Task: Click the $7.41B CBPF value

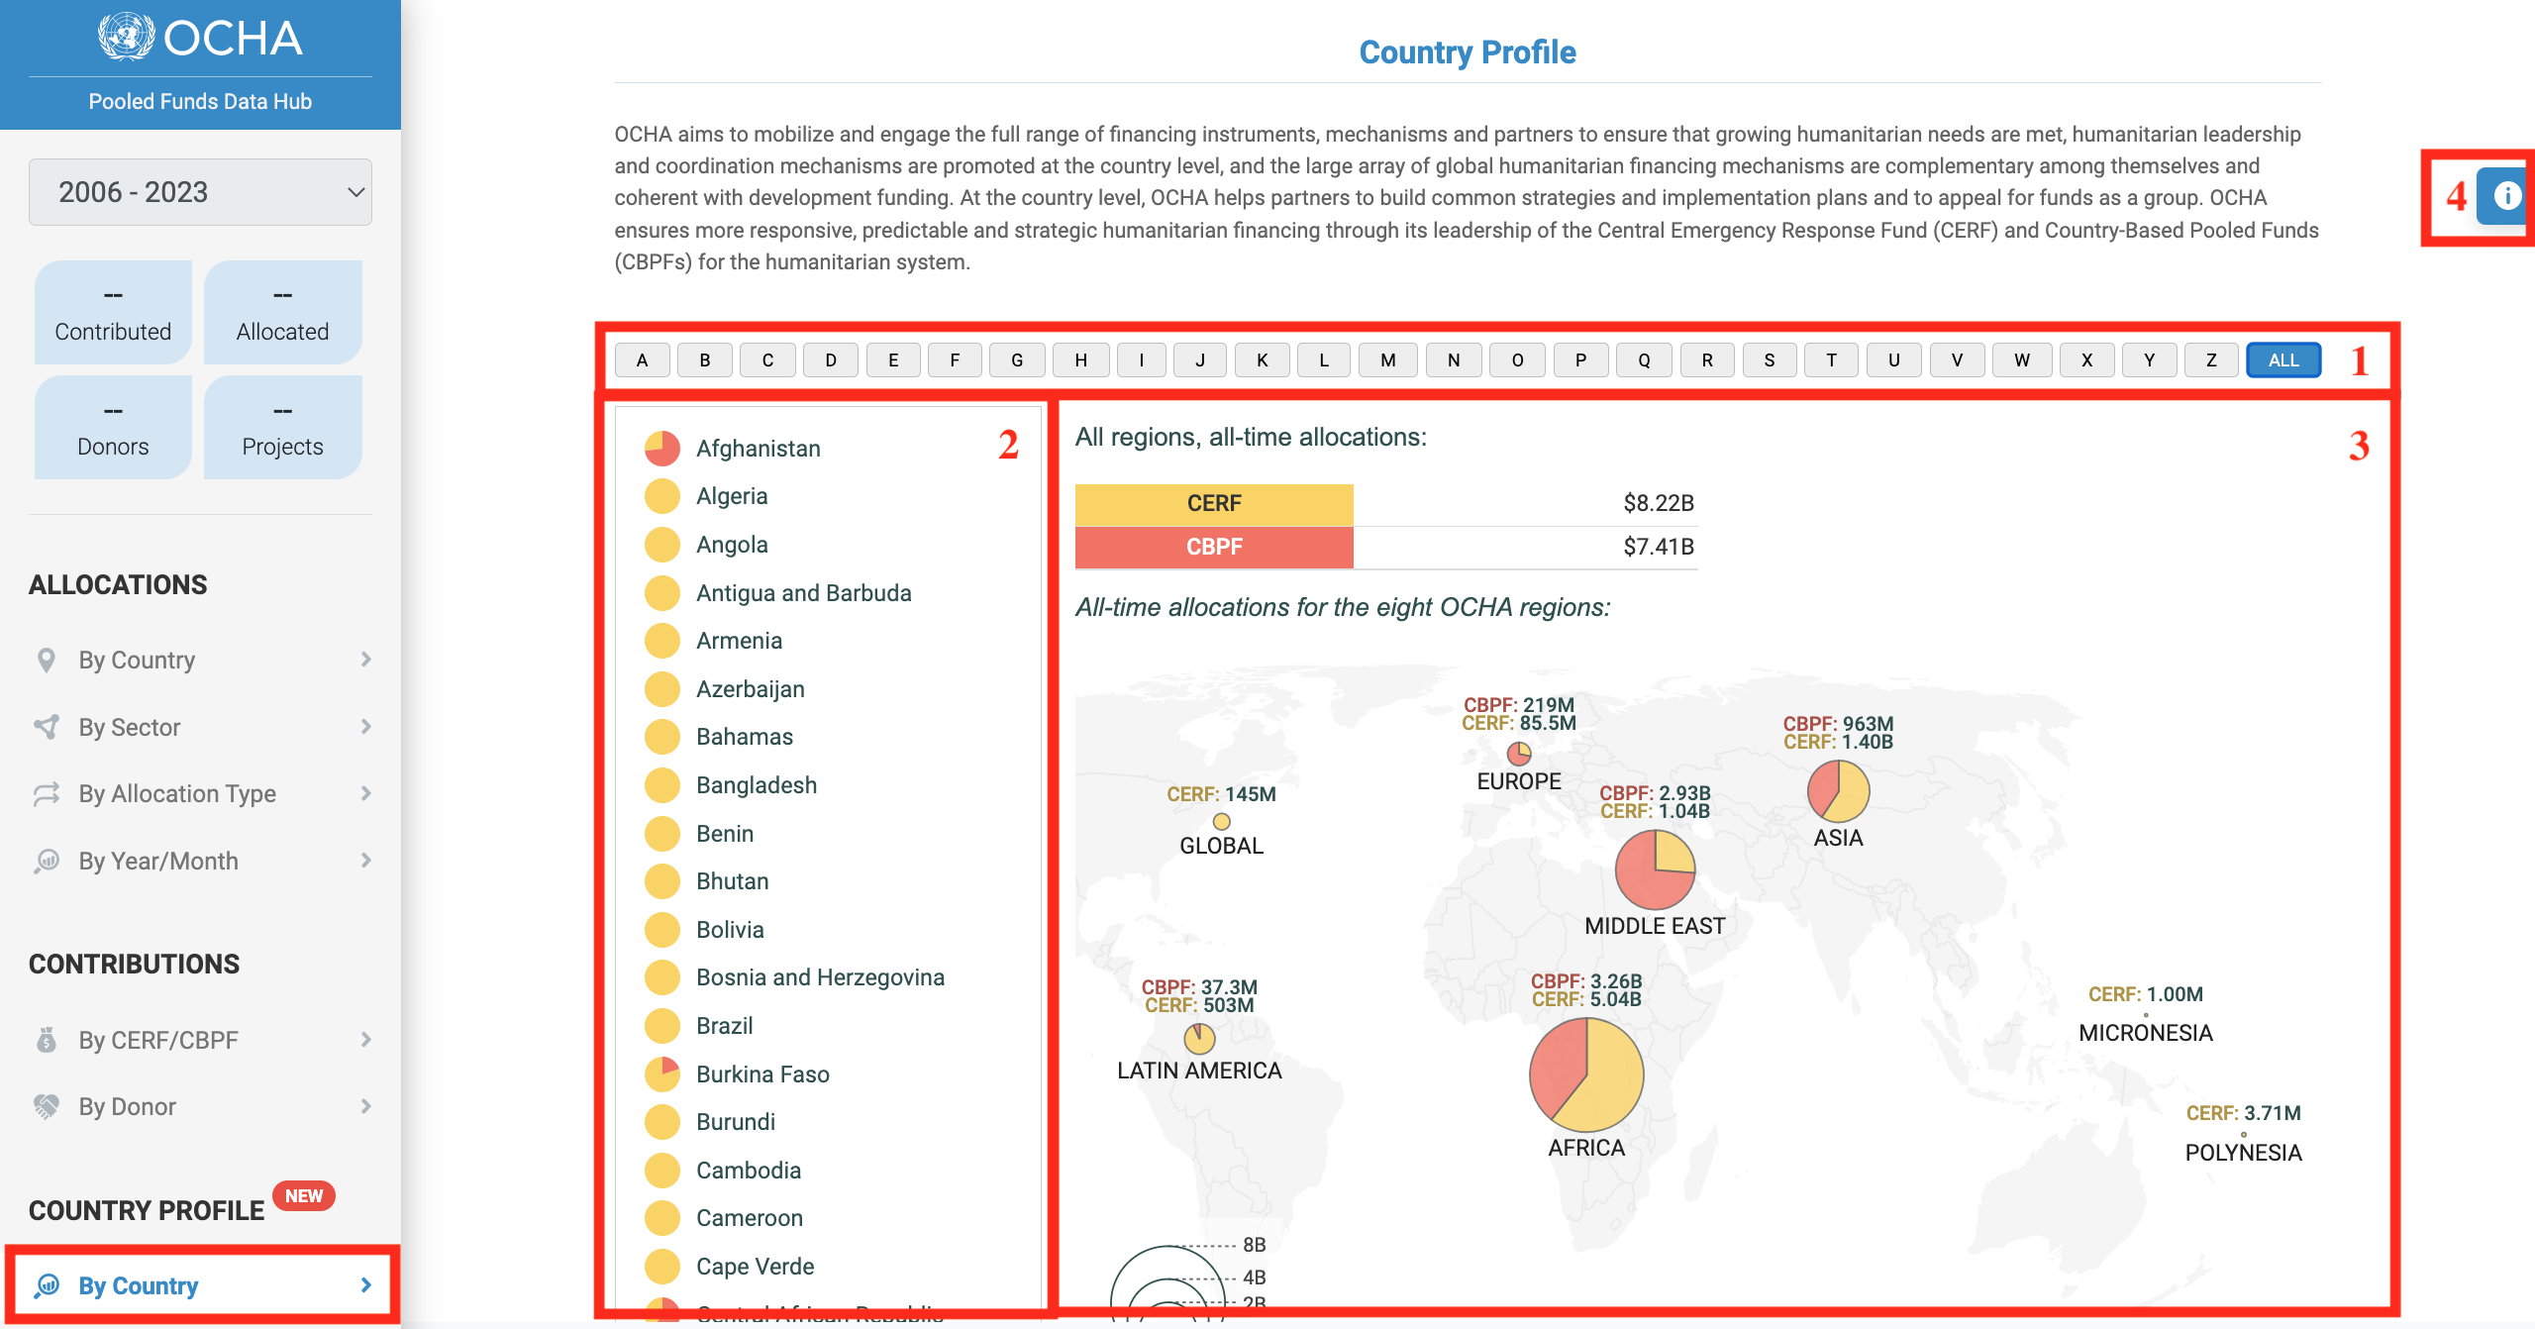Action: pyautogui.click(x=1659, y=547)
